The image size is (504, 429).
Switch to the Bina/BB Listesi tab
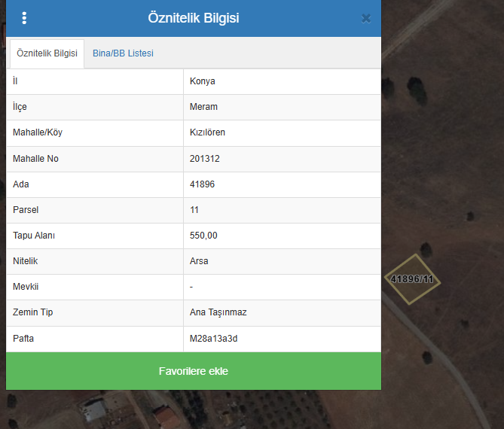[123, 53]
